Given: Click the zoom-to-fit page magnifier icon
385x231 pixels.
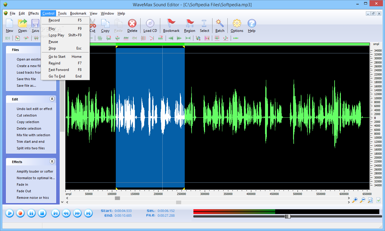Looking at the screenshot, I should coord(370,200).
